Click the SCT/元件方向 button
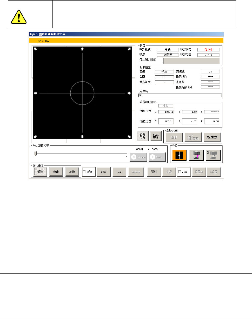This screenshot has width=252, height=319. point(193,137)
